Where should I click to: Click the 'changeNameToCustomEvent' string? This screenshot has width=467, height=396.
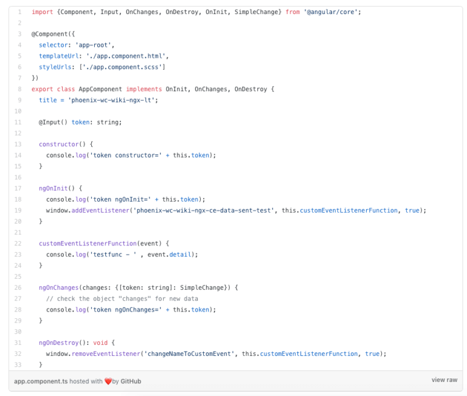point(189,353)
